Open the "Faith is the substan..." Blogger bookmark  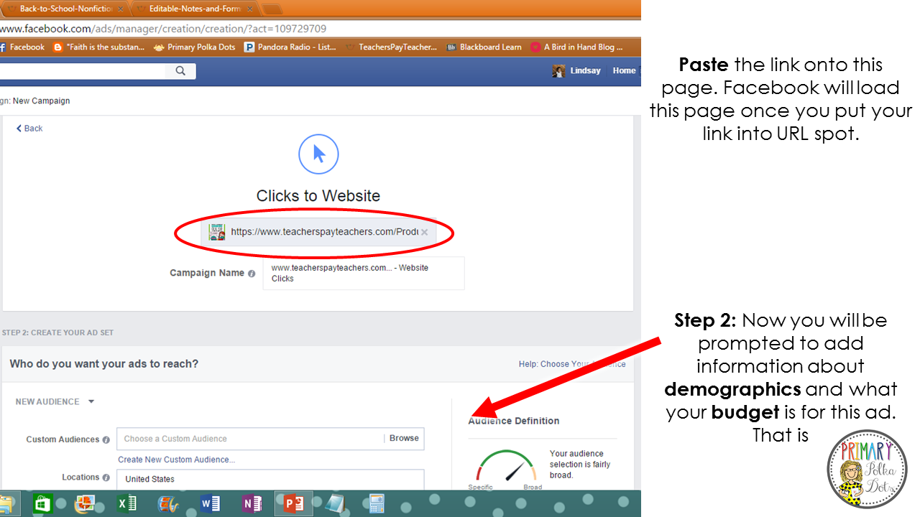(x=99, y=47)
